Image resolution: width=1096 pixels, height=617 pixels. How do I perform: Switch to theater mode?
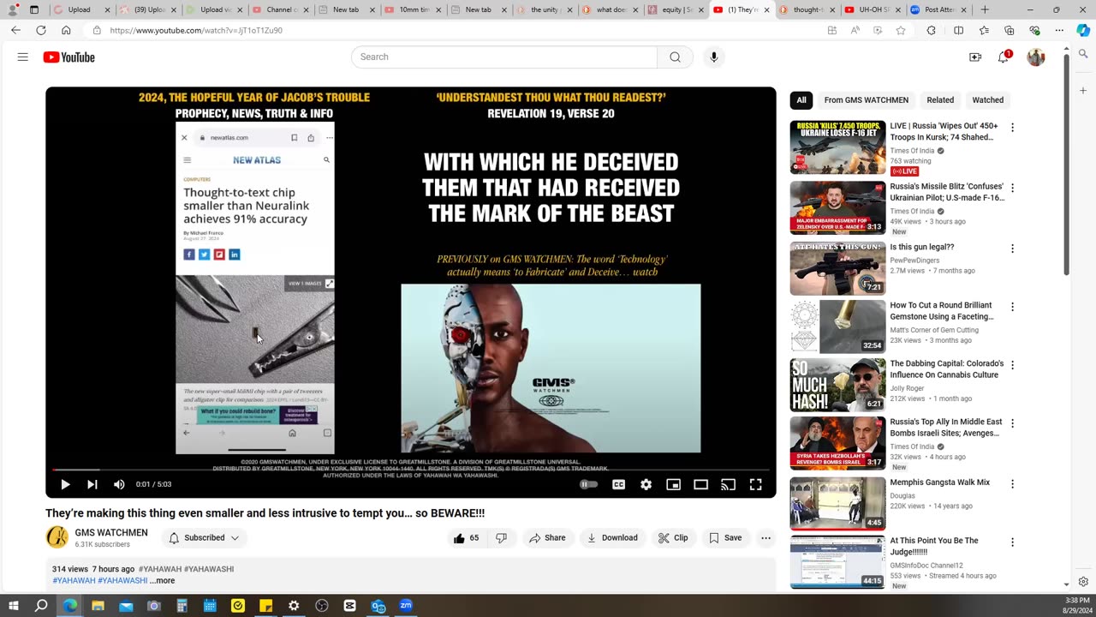click(701, 484)
